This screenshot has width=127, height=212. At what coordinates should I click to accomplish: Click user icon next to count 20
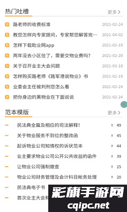point(112,177)
